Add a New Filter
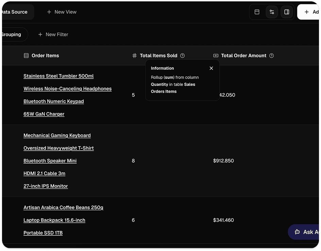This screenshot has width=321, height=251. point(53,34)
